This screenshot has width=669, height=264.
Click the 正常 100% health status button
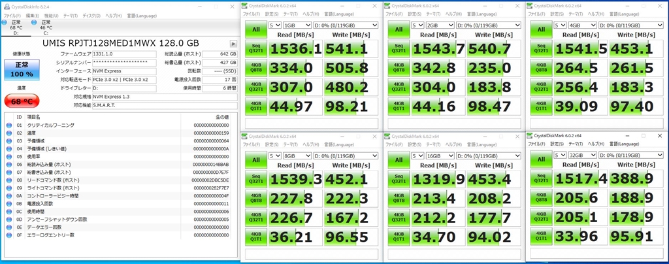(x=22, y=71)
